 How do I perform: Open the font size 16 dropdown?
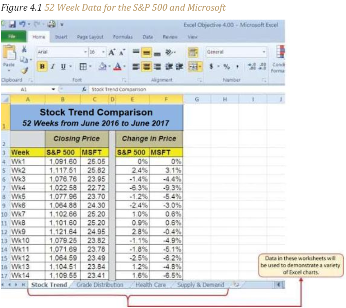[x=103, y=52]
